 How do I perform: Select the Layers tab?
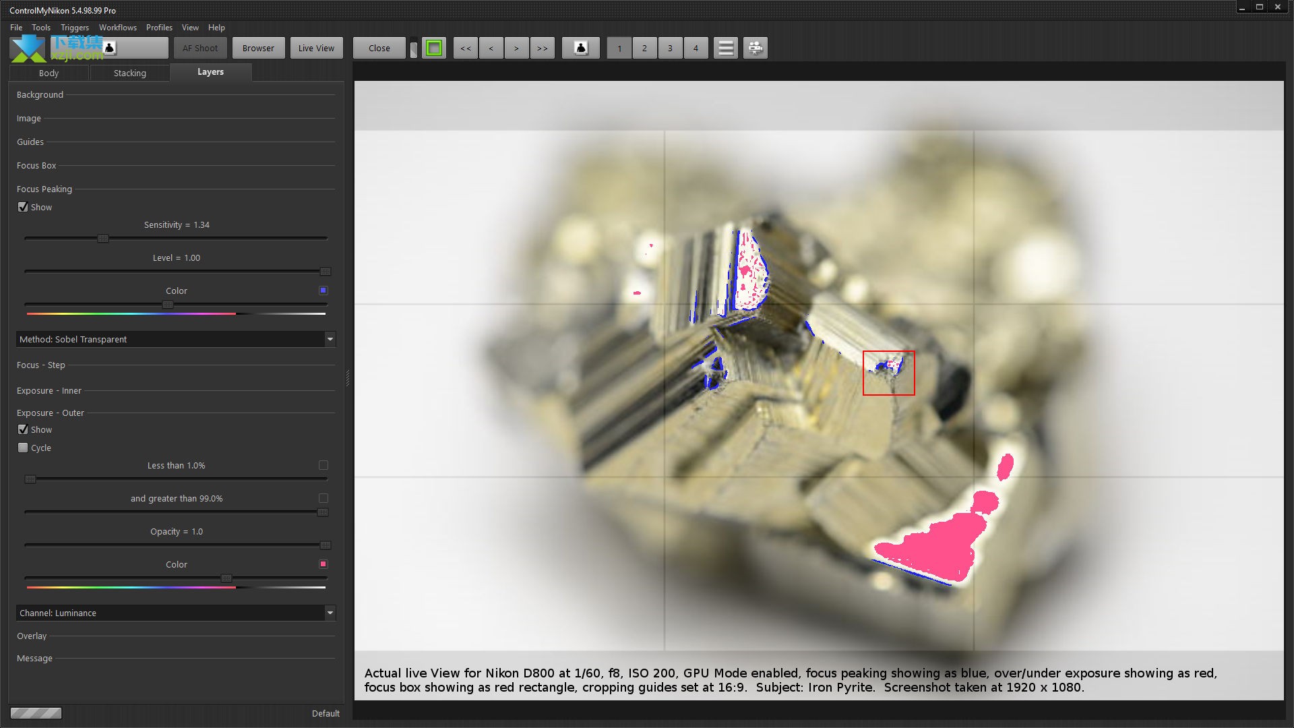pos(211,71)
